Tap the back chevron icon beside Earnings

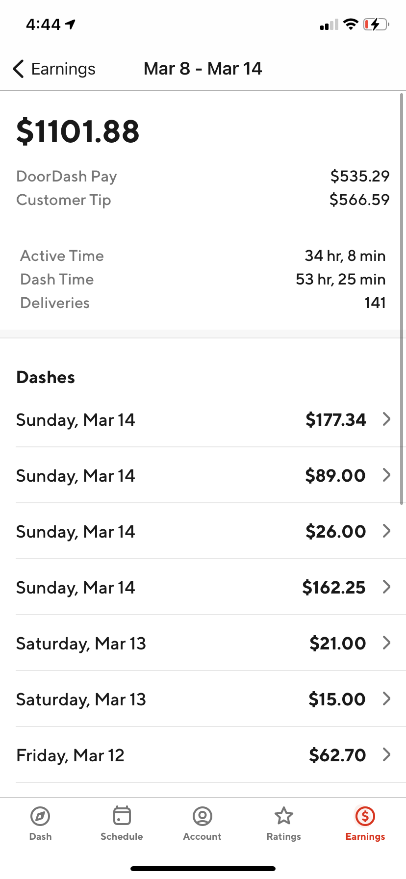(19, 69)
